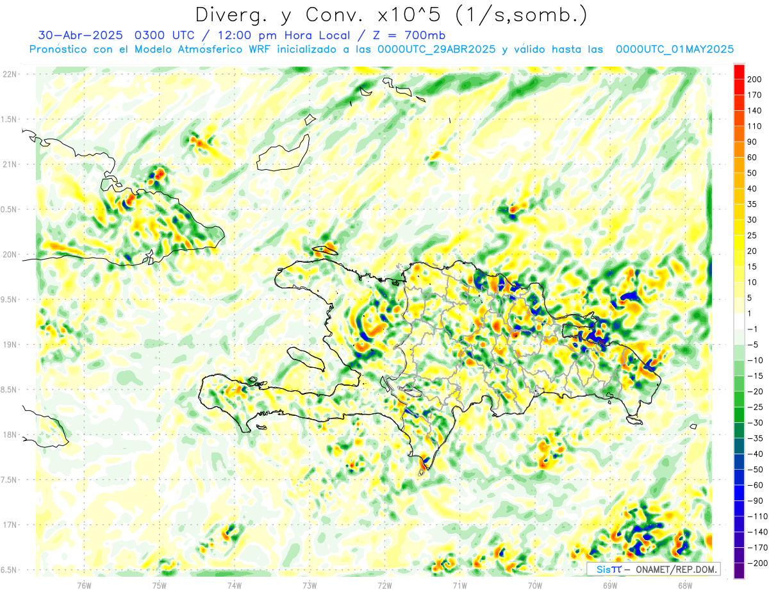Viewport: 769px width, 594px height.
Task: Click the colorbar value '-200'
Action: (x=757, y=563)
